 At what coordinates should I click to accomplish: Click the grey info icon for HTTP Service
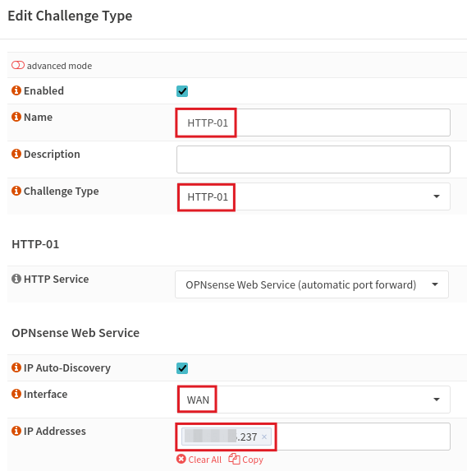(x=16, y=279)
